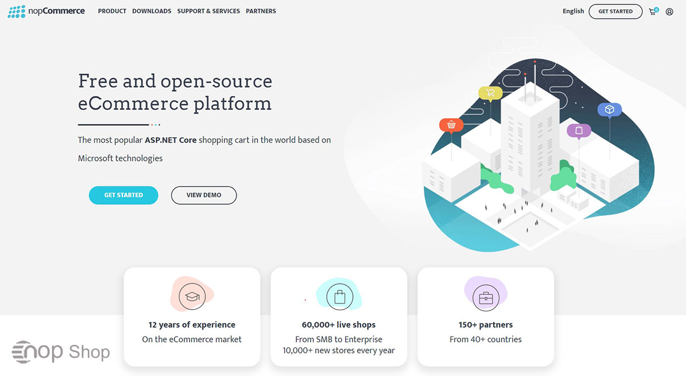Open the user account profile icon
The width and height of the screenshot is (686, 376).
(670, 12)
